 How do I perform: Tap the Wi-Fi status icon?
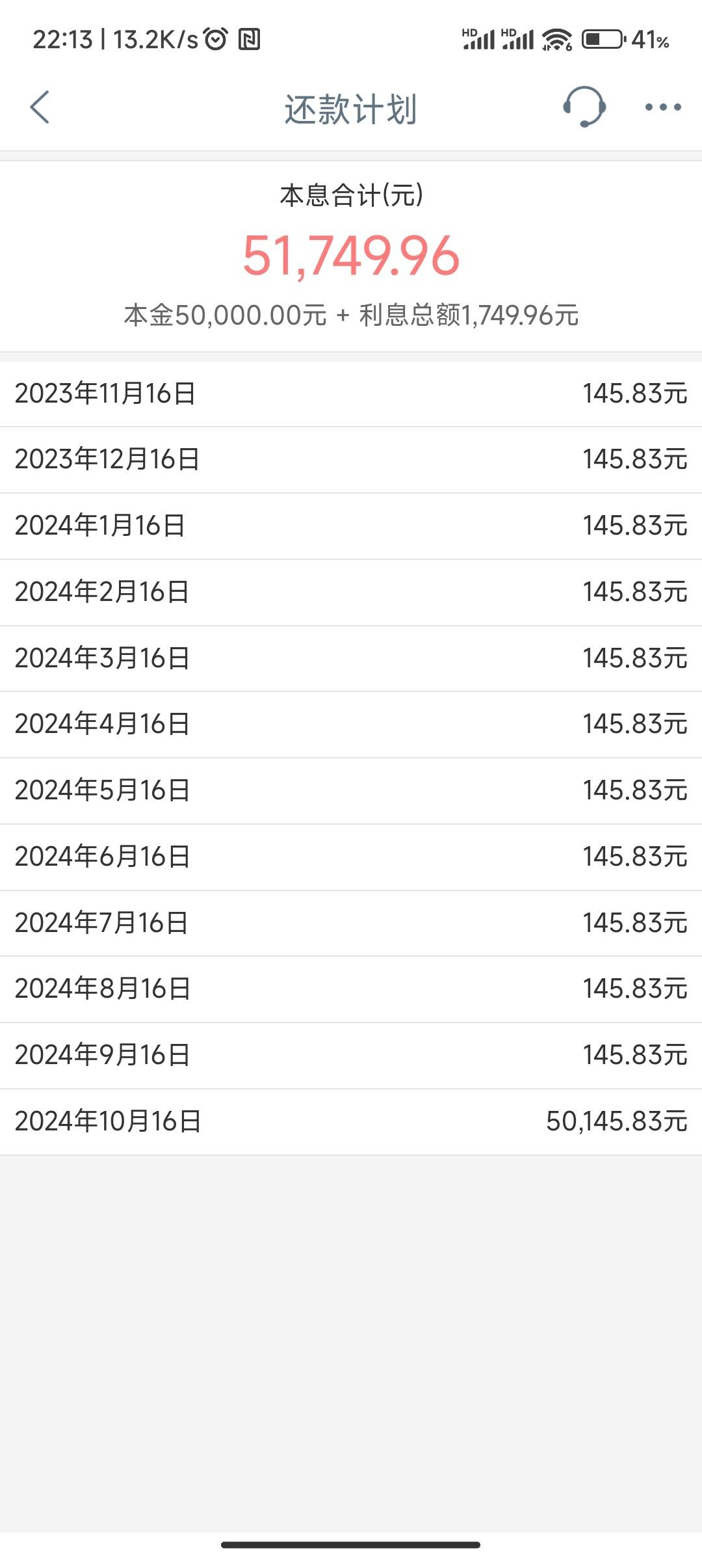(x=557, y=40)
